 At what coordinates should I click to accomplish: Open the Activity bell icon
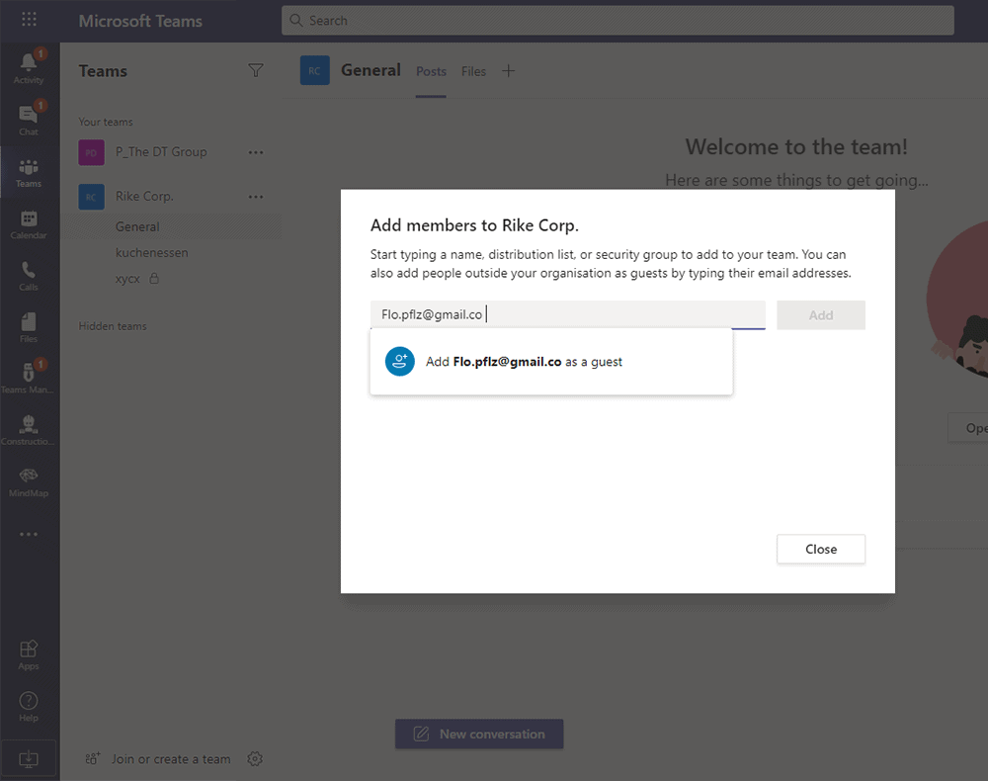click(x=29, y=67)
